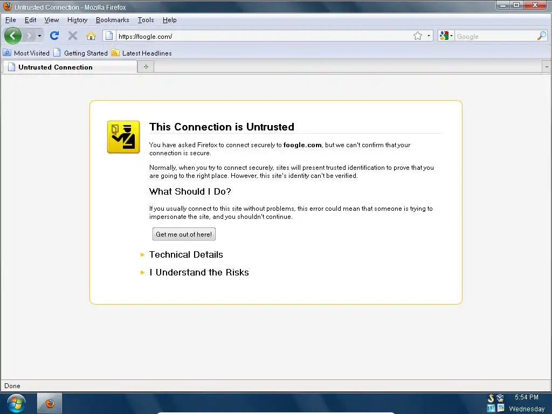The width and height of the screenshot is (552, 414).
Task: Click the Firefox icon in the title bar
Action: click(x=7, y=6)
